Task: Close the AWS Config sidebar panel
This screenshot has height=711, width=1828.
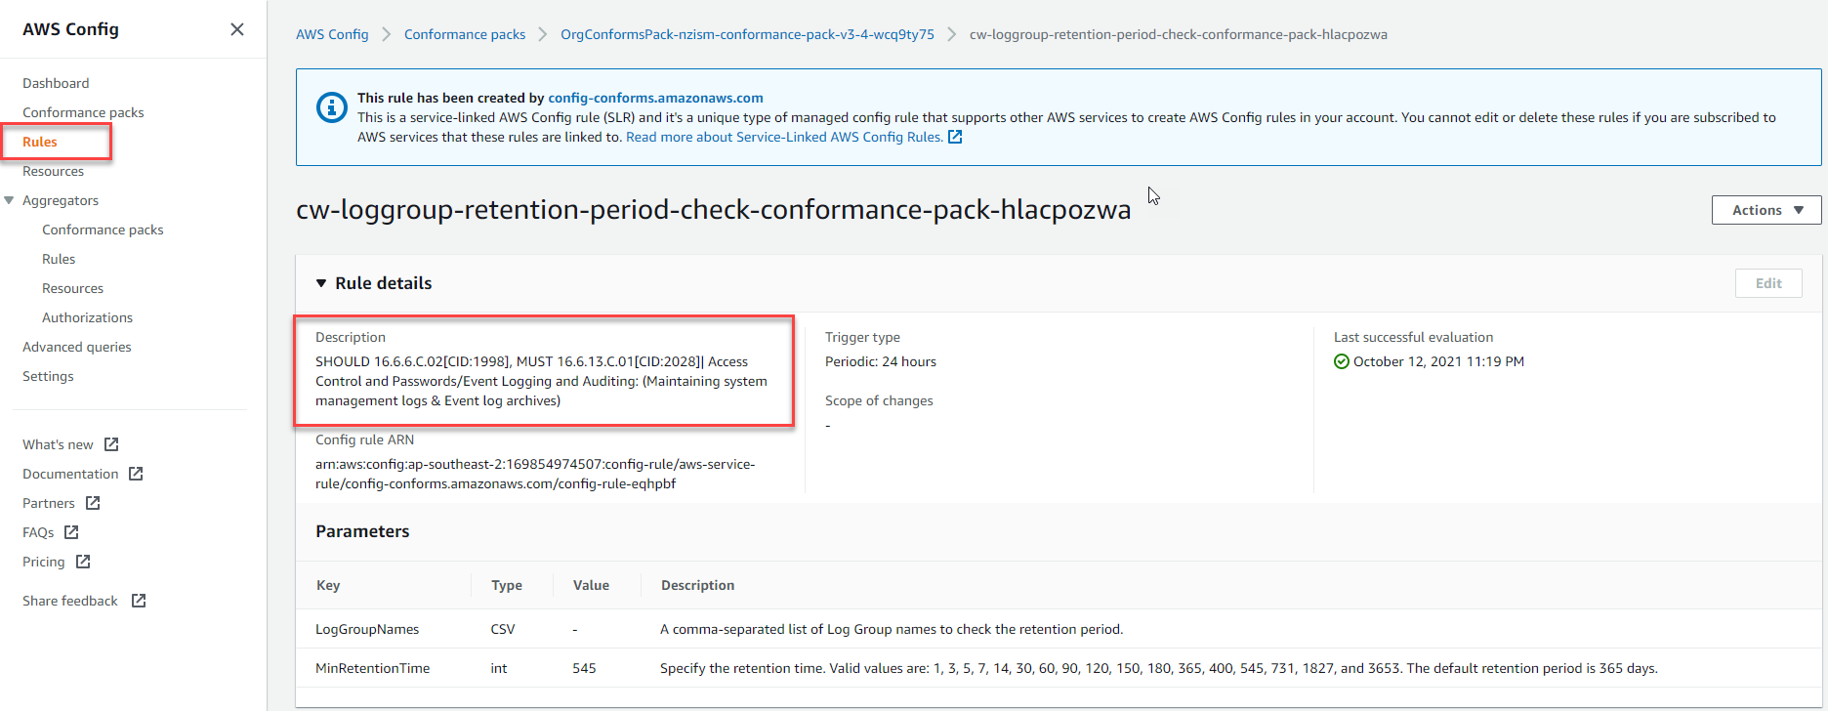Action: point(236,29)
